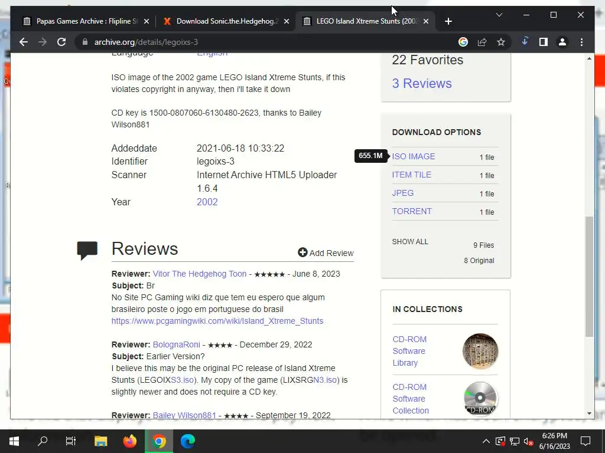Open Task View on taskbar
This screenshot has width=605, height=453.
(71, 441)
